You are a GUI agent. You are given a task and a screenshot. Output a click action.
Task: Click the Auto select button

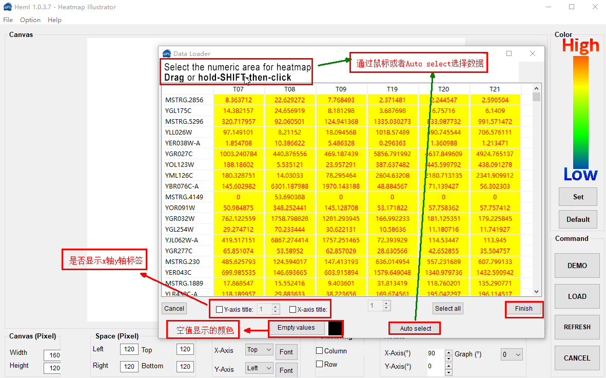(x=415, y=329)
